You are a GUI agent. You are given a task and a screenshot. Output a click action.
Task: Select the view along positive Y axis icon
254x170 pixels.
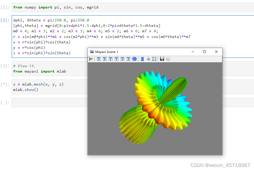[x=111, y=59]
